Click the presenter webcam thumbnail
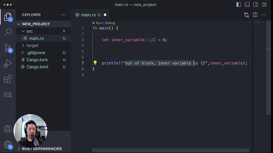This screenshot has width=273, height=153. pyautogui.click(x=30, y=130)
